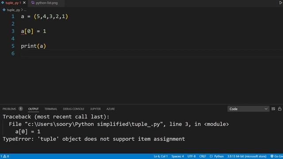The width and height of the screenshot is (283, 159).
Task: Clear the output with clear-output icon
Action: (x=273, y=109)
